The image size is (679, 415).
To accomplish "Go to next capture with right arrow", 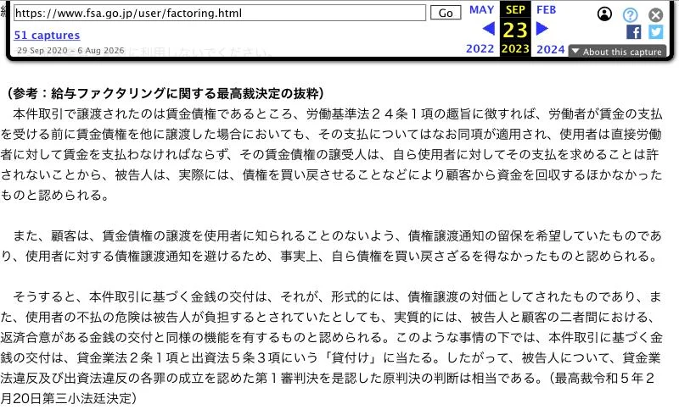I will (542, 29).
